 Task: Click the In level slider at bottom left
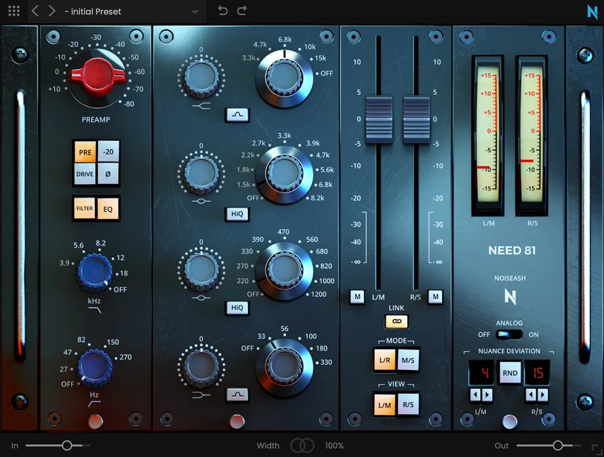click(65, 445)
